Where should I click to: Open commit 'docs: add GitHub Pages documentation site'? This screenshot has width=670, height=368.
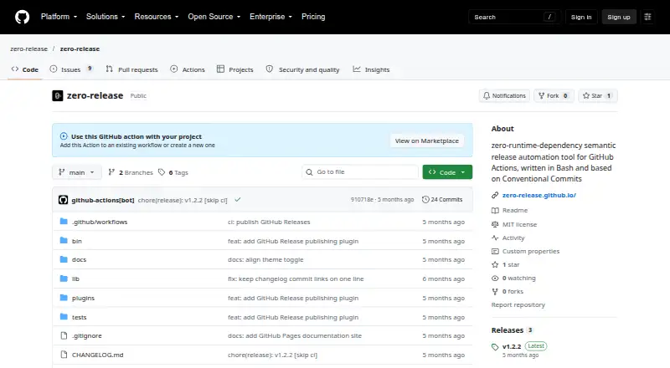tap(295, 335)
